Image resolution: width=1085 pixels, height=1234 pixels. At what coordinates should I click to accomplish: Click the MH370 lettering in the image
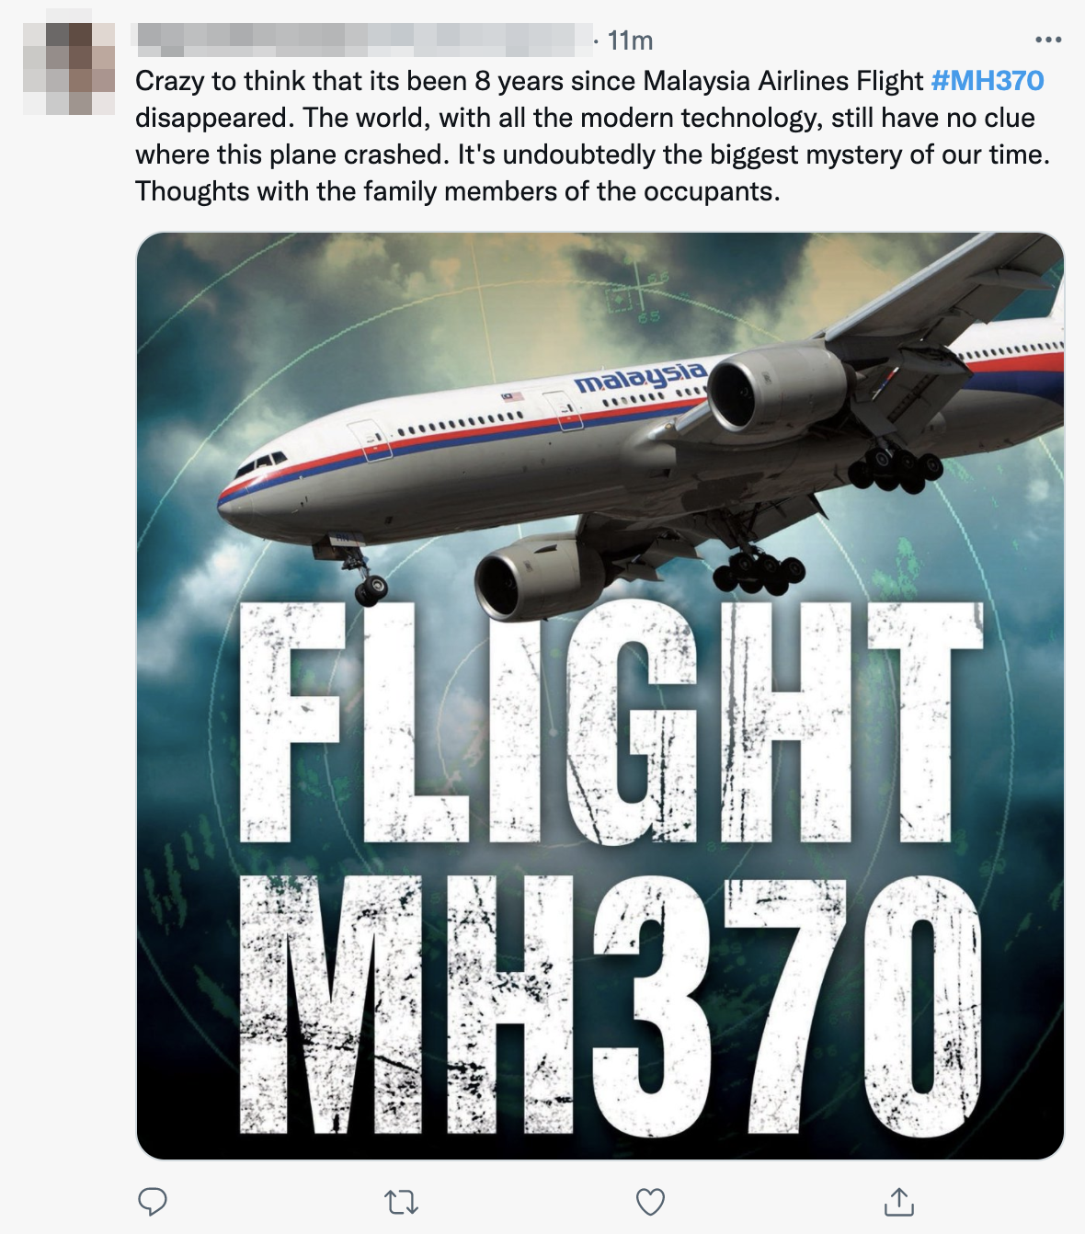pos(611,1004)
